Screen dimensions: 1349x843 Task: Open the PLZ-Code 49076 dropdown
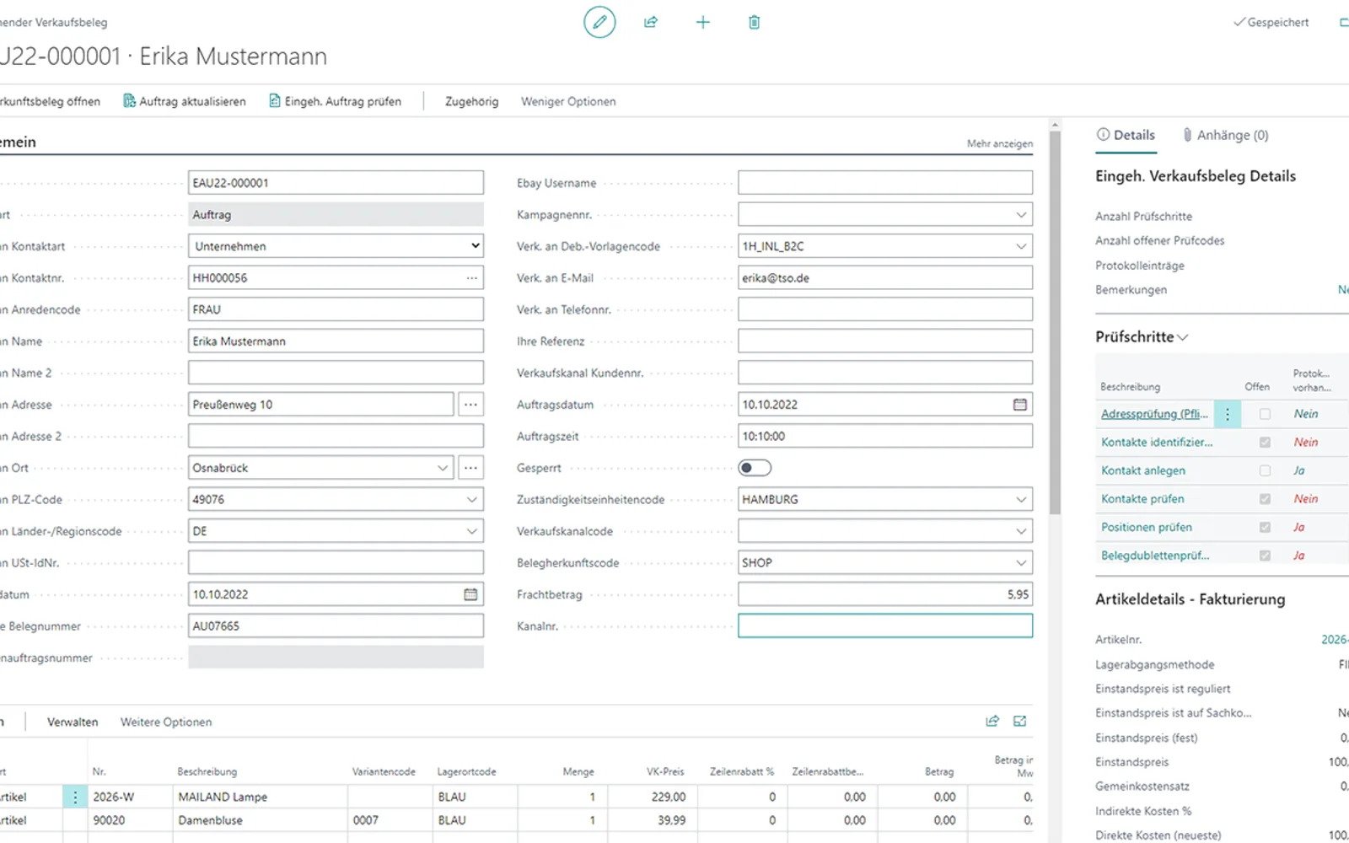[x=472, y=499]
